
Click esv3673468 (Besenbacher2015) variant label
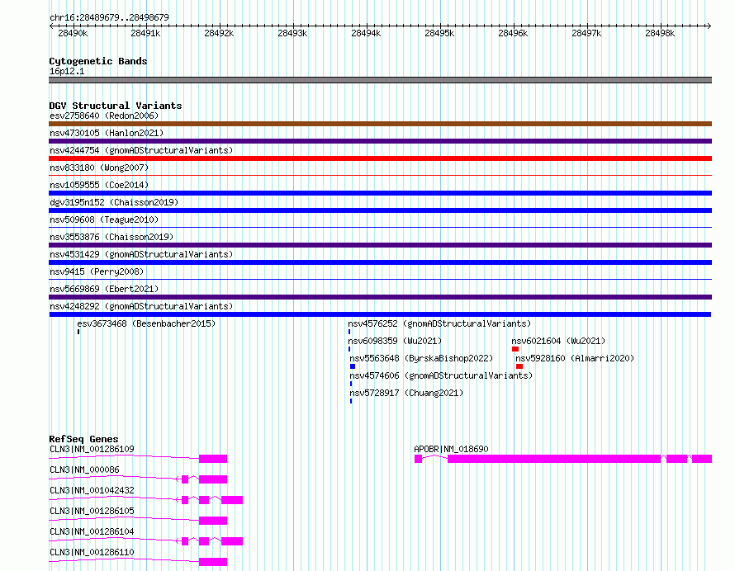point(146,323)
